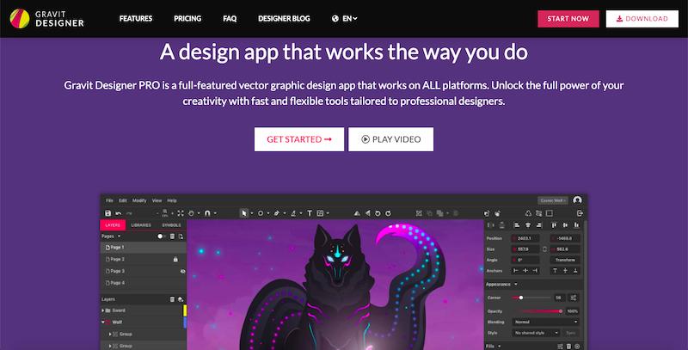Toggle visibility eye on Page 3
The image size is (688, 350).
pyautogui.click(x=182, y=272)
